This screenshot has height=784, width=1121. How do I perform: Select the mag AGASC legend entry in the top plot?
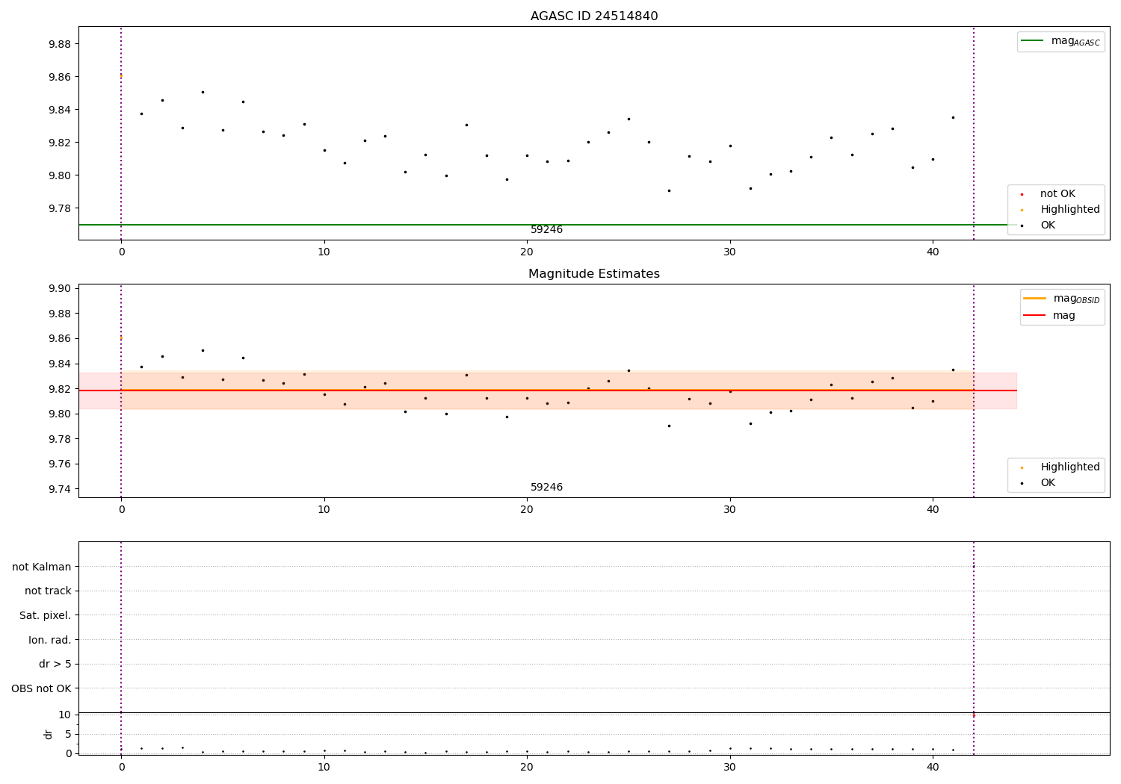tap(1060, 41)
